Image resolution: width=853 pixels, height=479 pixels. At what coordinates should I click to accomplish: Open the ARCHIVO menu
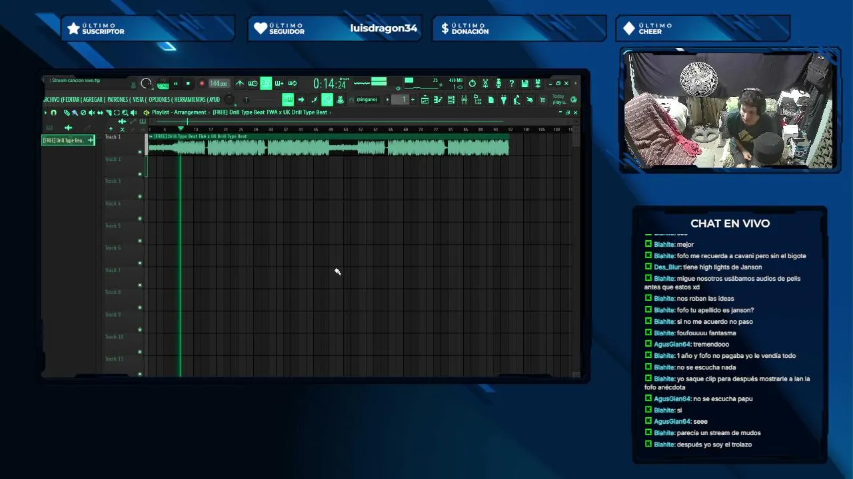(51, 99)
